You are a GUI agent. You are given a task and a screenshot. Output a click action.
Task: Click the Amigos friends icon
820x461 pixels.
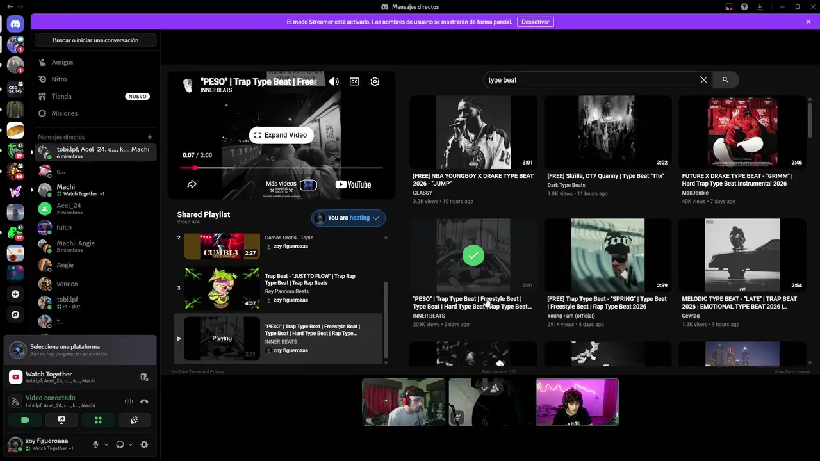(43, 62)
